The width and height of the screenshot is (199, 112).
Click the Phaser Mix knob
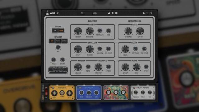click(x=96, y=93)
